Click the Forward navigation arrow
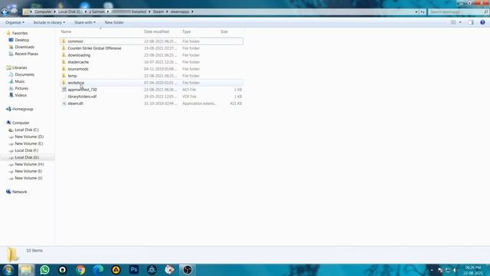 pyautogui.click(x=14, y=11)
